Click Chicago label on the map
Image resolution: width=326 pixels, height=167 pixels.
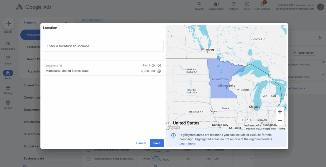tap(255, 107)
